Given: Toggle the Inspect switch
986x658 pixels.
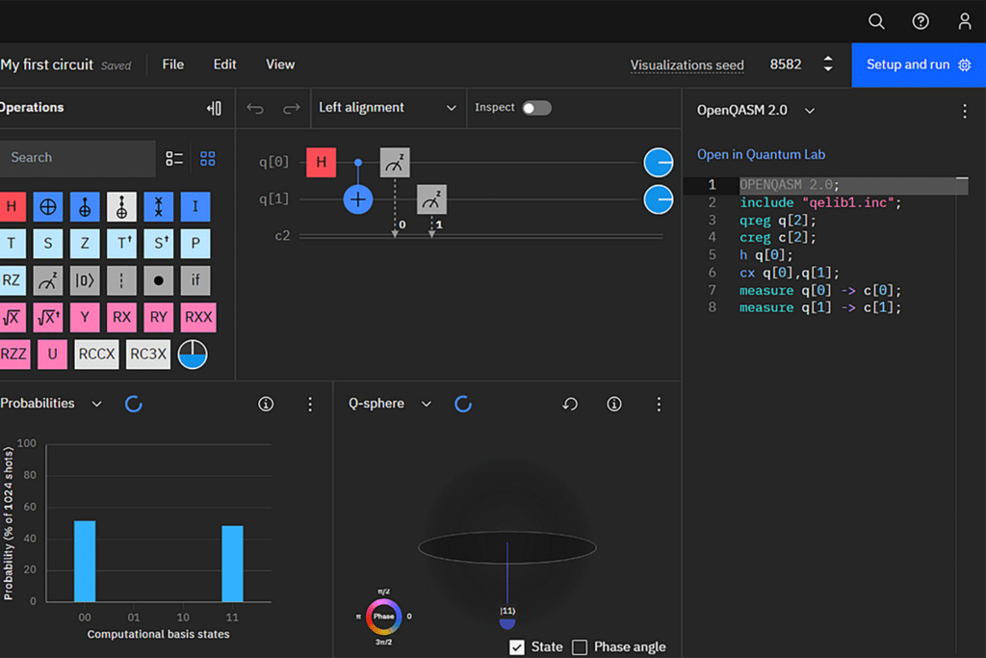Looking at the screenshot, I should coord(536,108).
